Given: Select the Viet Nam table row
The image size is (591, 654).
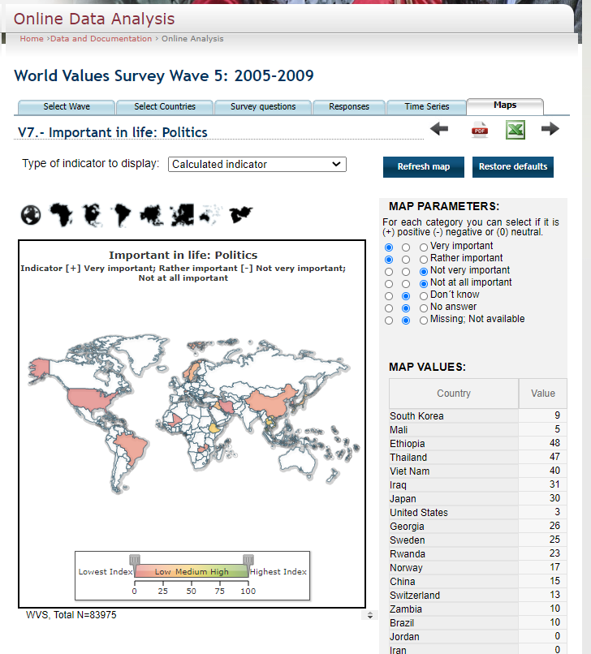Looking at the screenshot, I should (478, 471).
